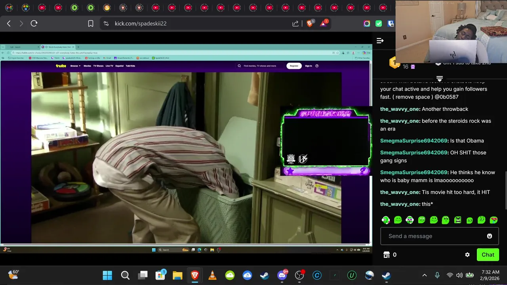
Task: Open the colorful ring extension icon
Action: tap(367, 23)
